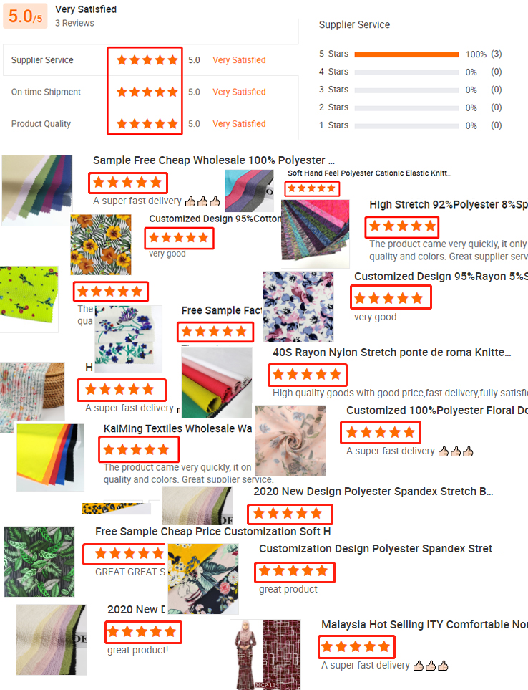Open Customization Design Polyester Spandex link
This screenshot has height=690, width=528.
(378, 549)
